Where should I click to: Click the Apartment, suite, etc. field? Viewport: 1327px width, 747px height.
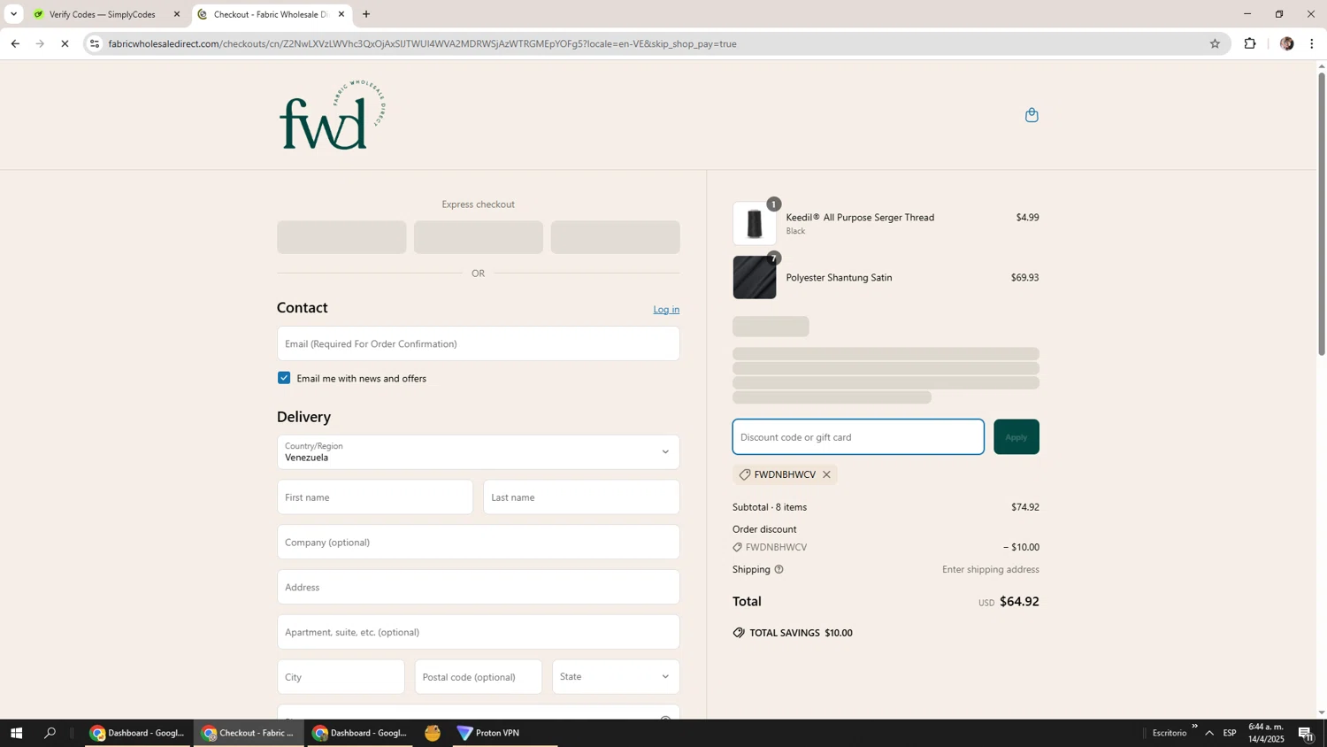(478, 633)
